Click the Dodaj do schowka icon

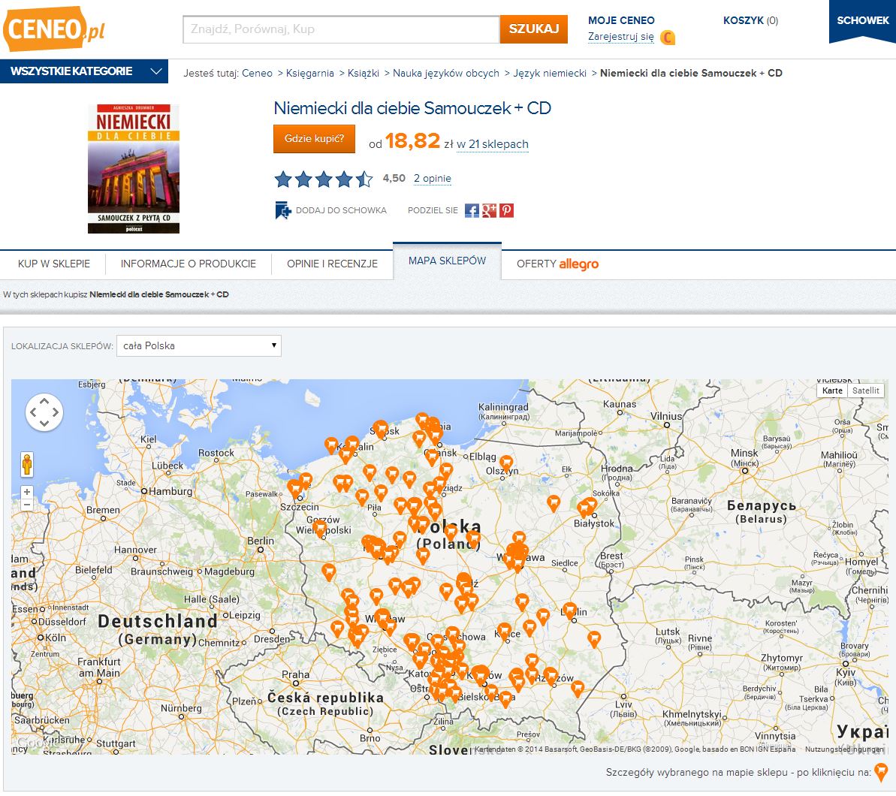(283, 210)
